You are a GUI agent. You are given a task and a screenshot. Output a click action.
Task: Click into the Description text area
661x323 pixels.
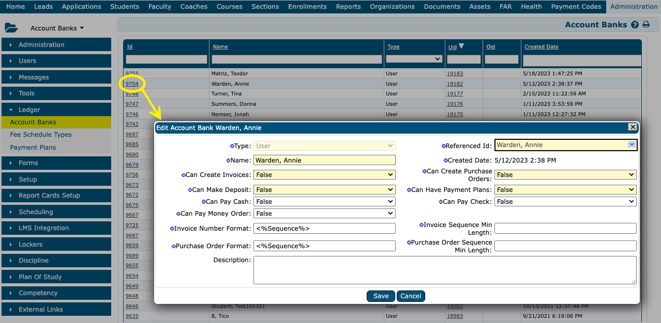pos(444,270)
